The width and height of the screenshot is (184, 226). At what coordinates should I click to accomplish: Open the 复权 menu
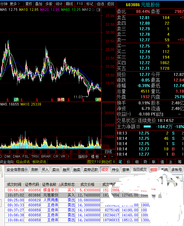point(29,4)
